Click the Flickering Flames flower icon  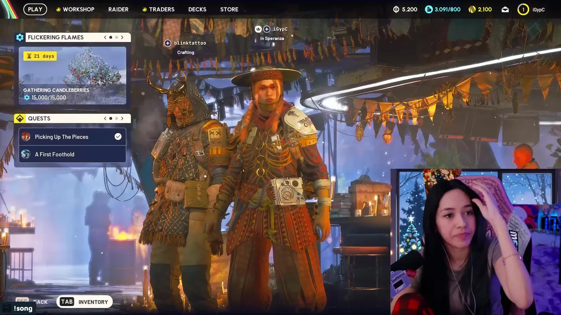pyautogui.click(x=20, y=37)
